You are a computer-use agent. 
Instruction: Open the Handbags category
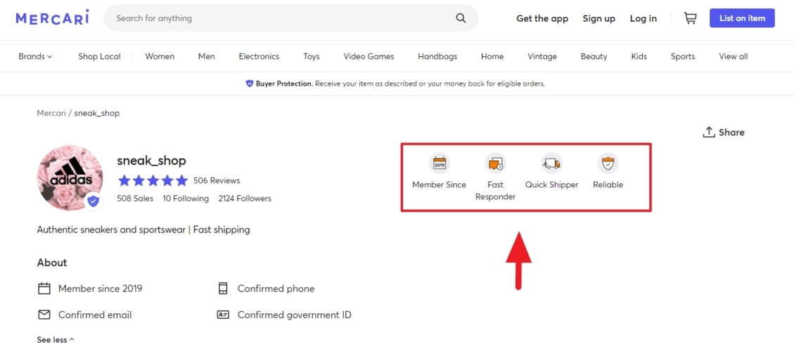click(437, 57)
